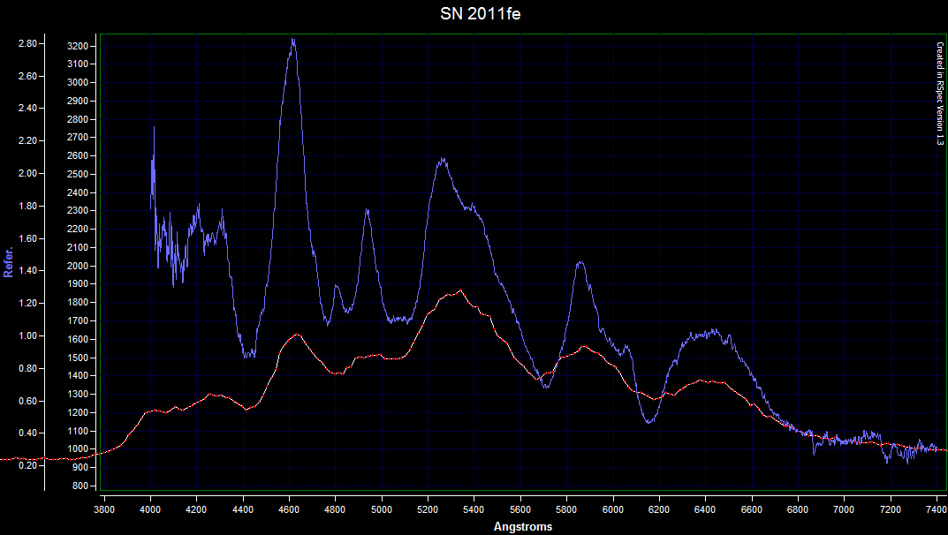Click the Refer. y-axis label

(x=10, y=261)
